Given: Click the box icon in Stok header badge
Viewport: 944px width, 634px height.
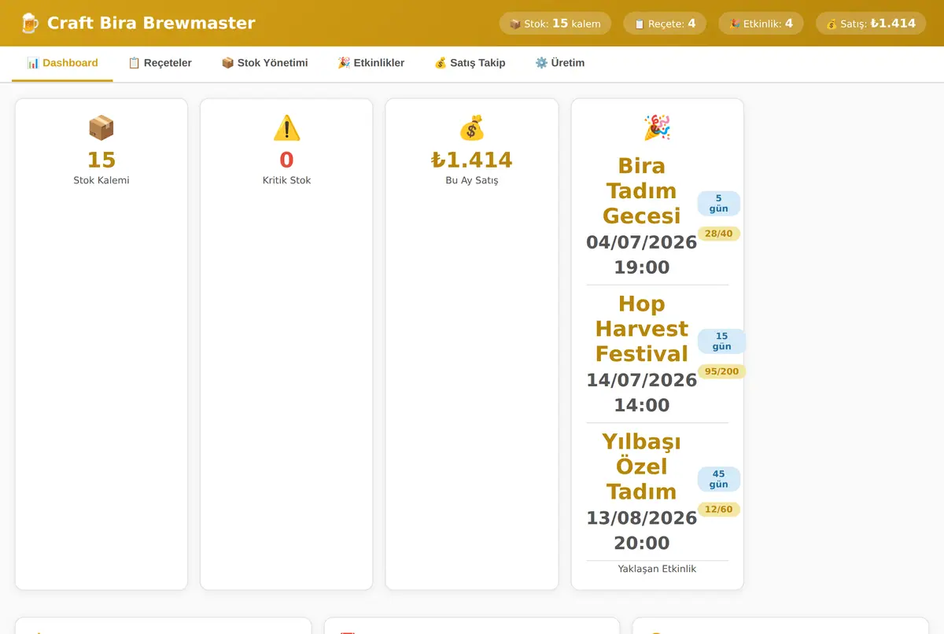Looking at the screenshot, I should (515, 24).
